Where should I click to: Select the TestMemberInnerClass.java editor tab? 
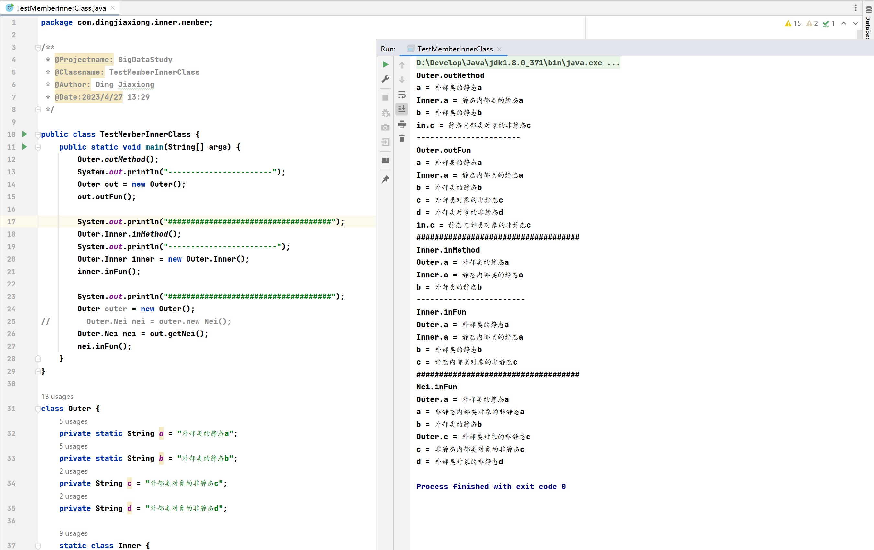point(61,8)
